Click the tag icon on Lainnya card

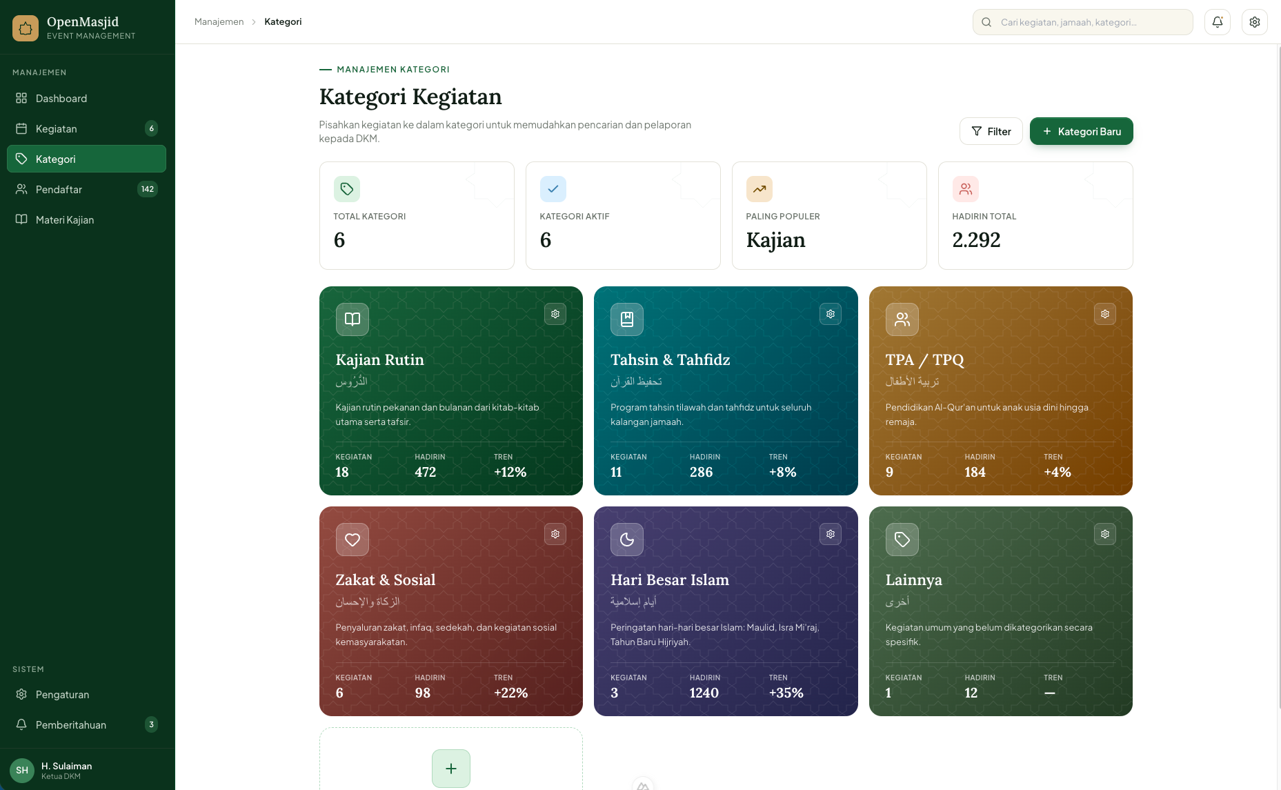click(902, 540)
